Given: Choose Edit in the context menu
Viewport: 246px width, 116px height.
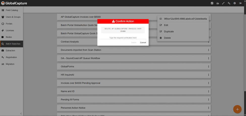Looking at the screenshot, I should pos(183,25).
